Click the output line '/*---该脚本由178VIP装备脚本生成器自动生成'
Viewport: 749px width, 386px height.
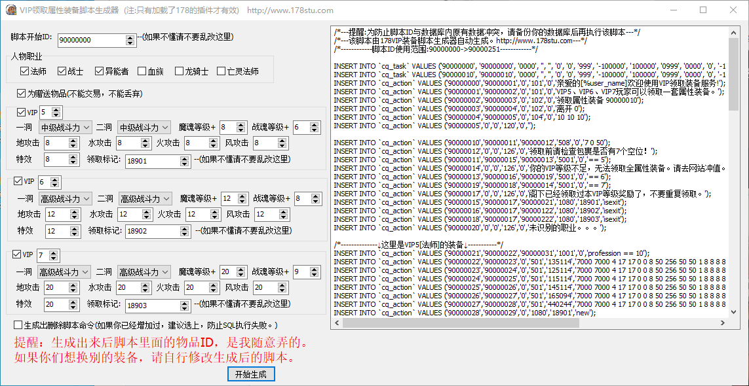tap(461, 41)
